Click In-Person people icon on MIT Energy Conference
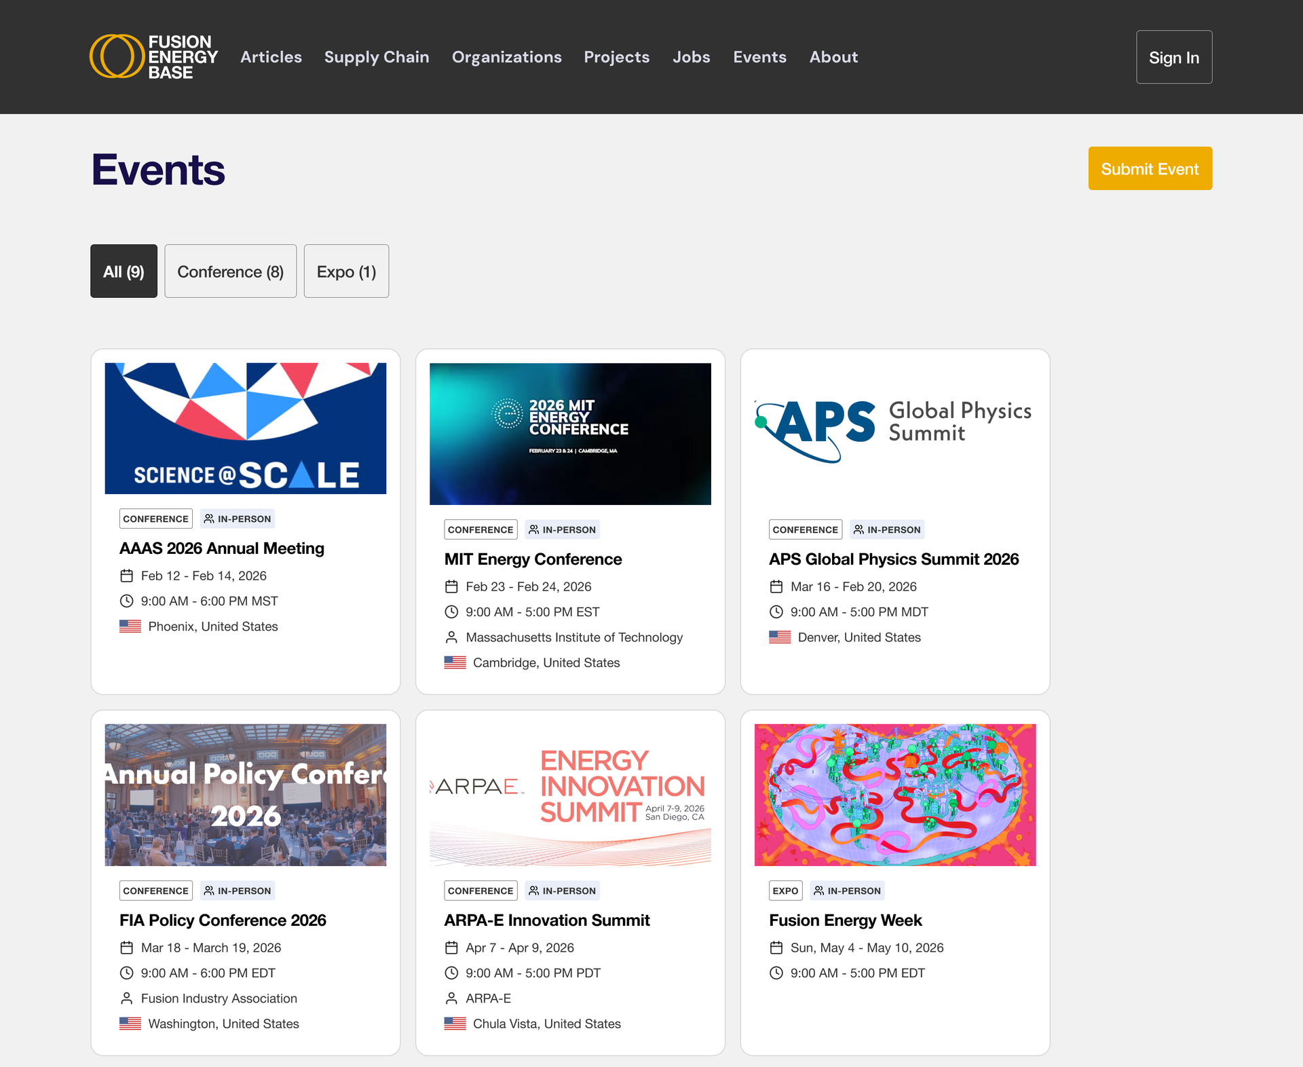The height and width of the screenshot is (1067, 1303). click(534, 530)
